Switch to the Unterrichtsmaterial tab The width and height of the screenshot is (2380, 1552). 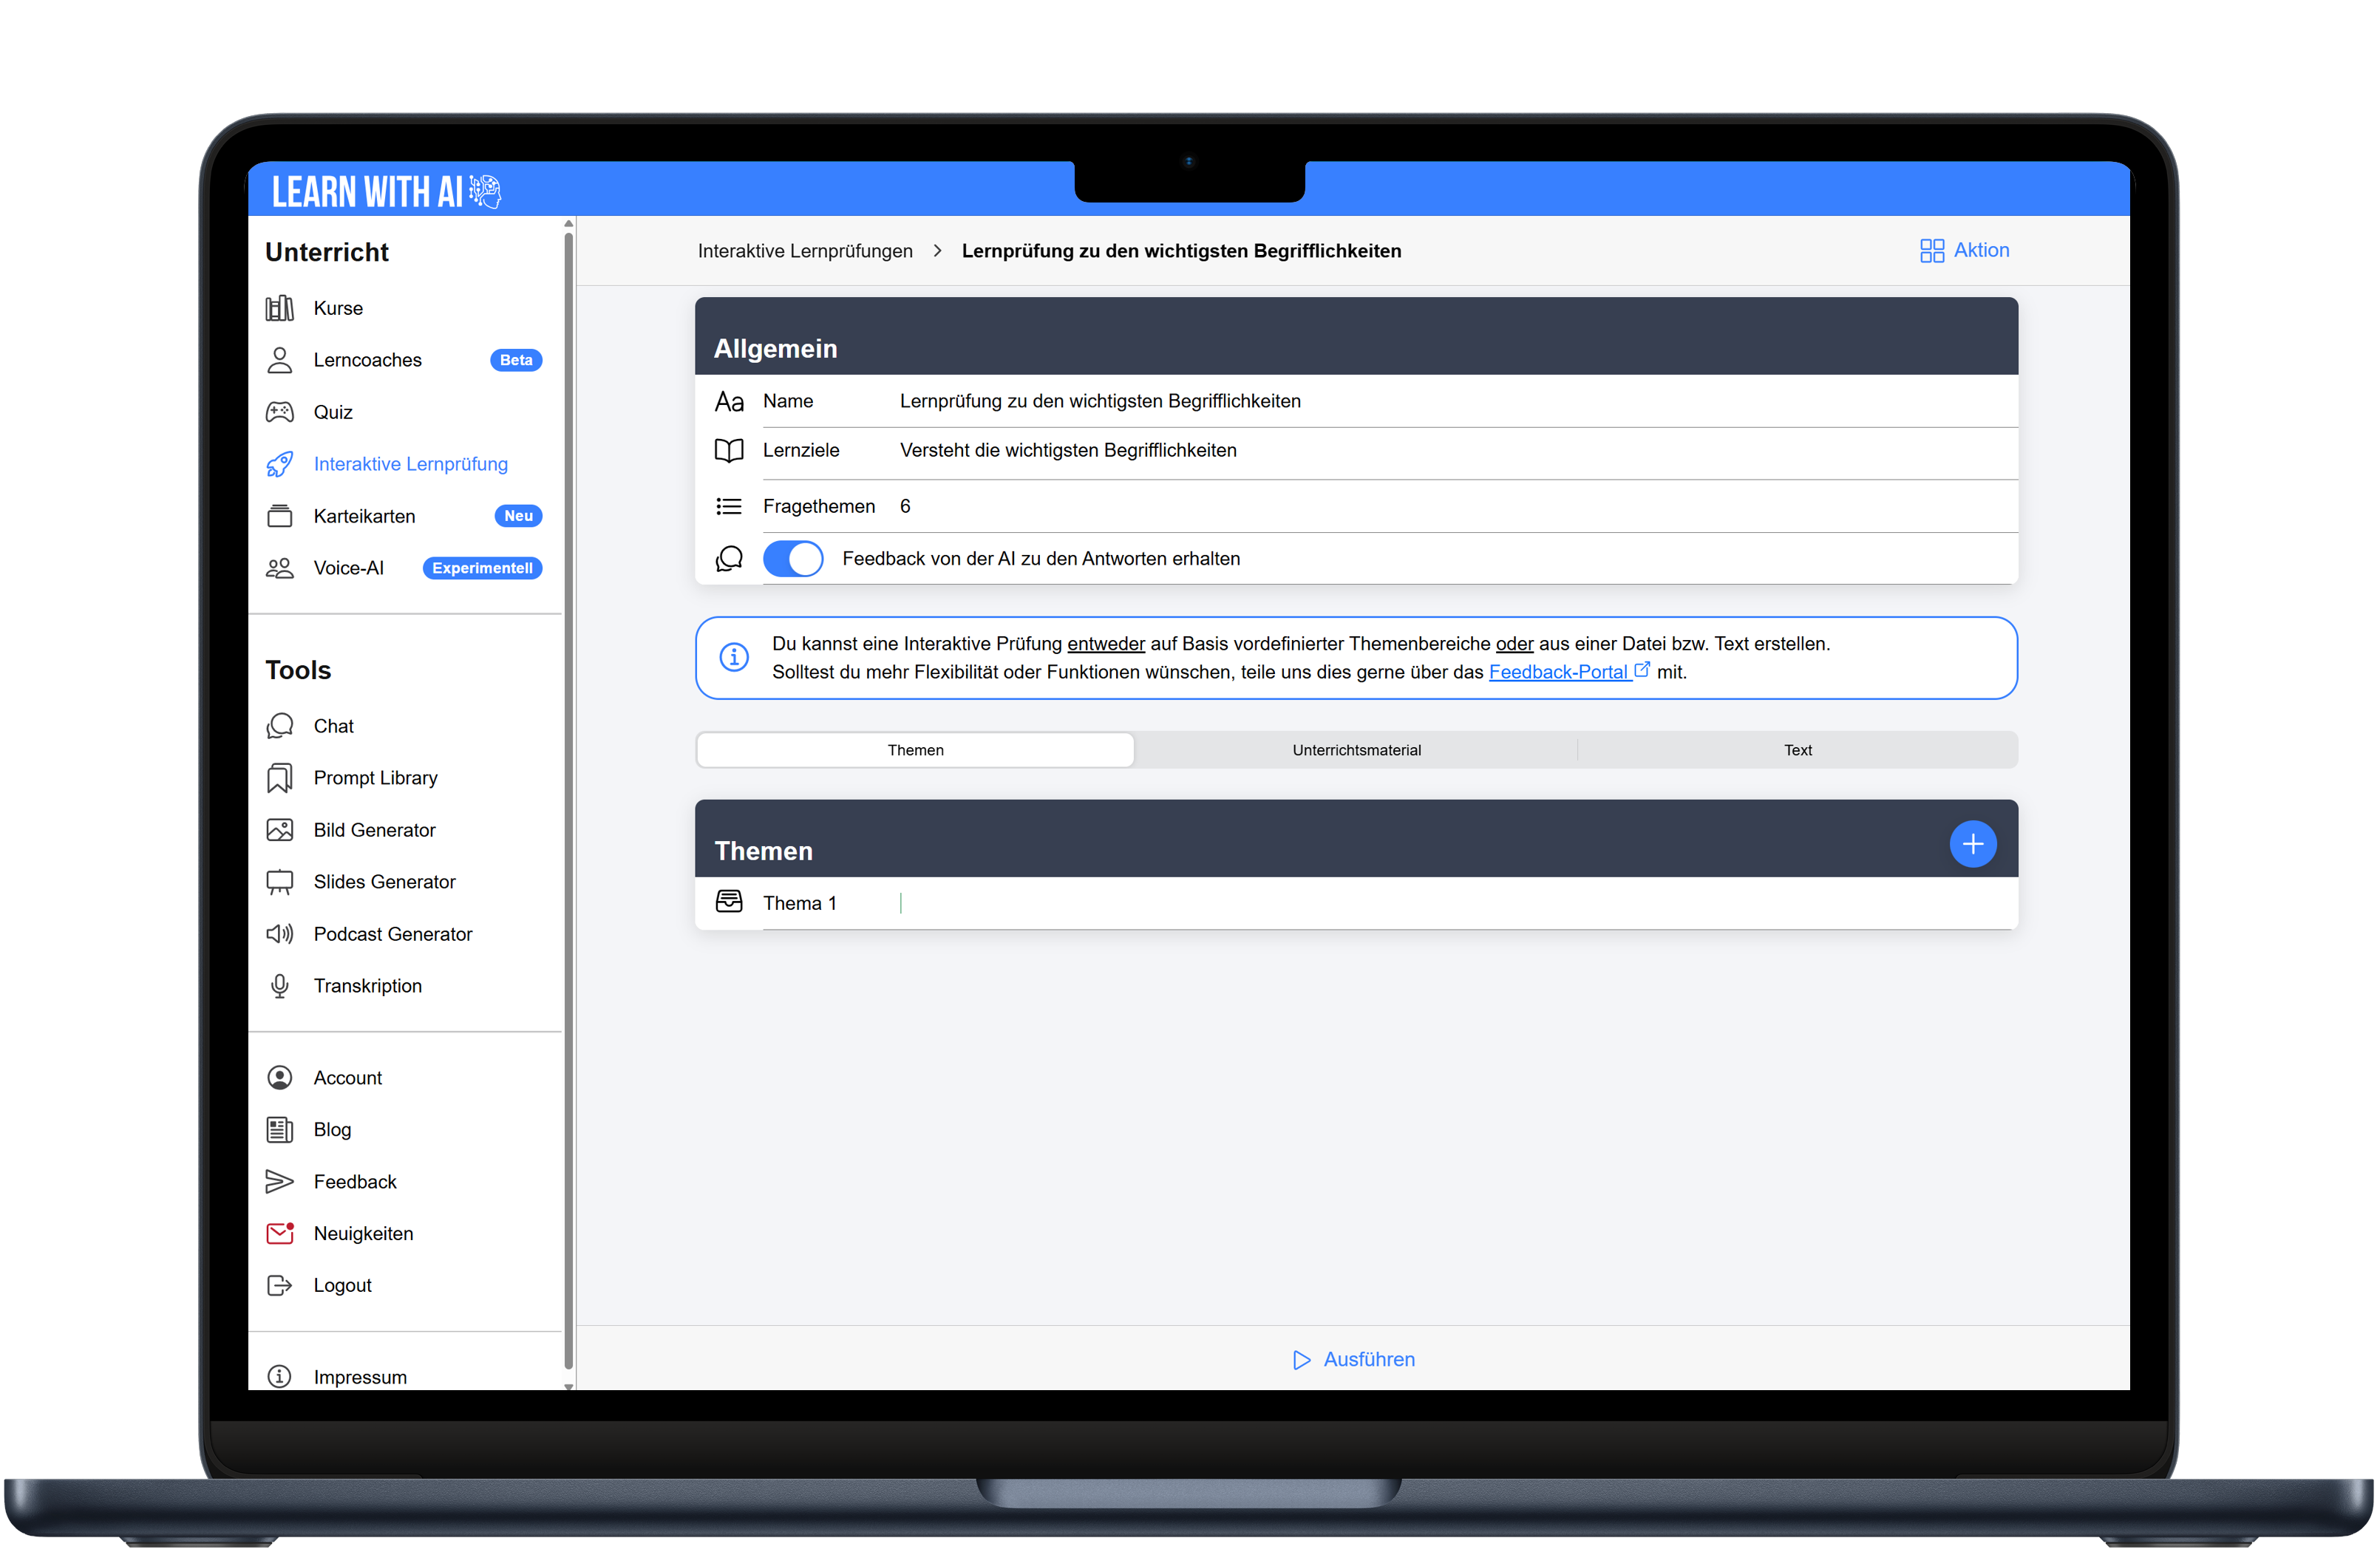click(x=1356, y=750)
